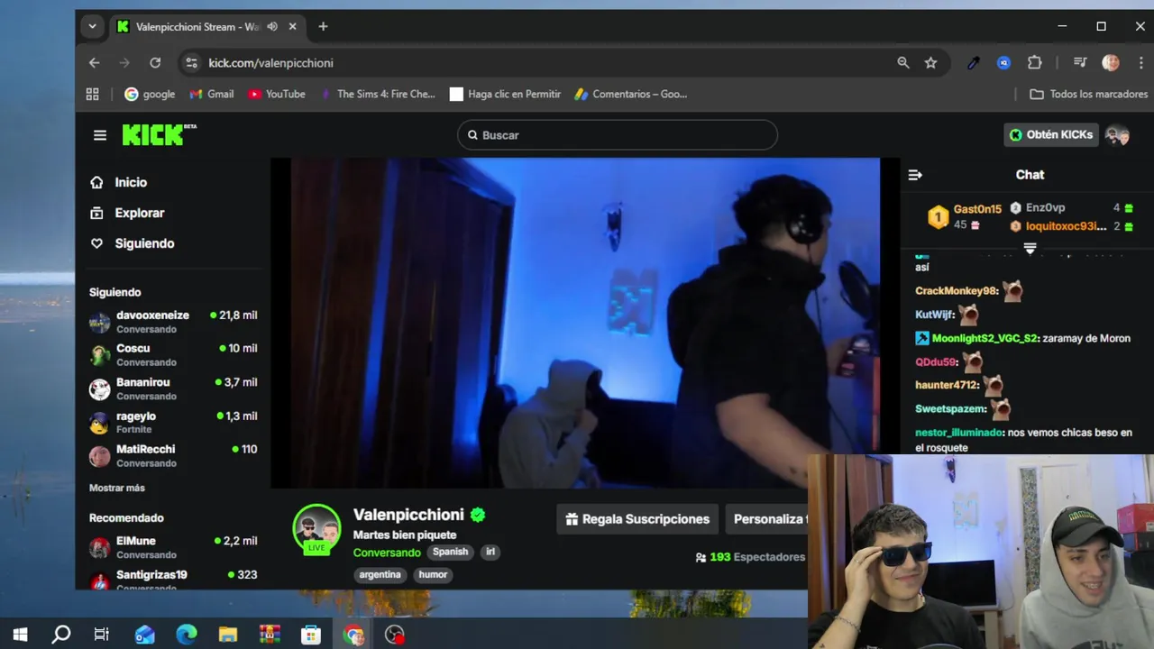Open Windows taskbar search
1154x649 pixels.
tap(61, 635)
